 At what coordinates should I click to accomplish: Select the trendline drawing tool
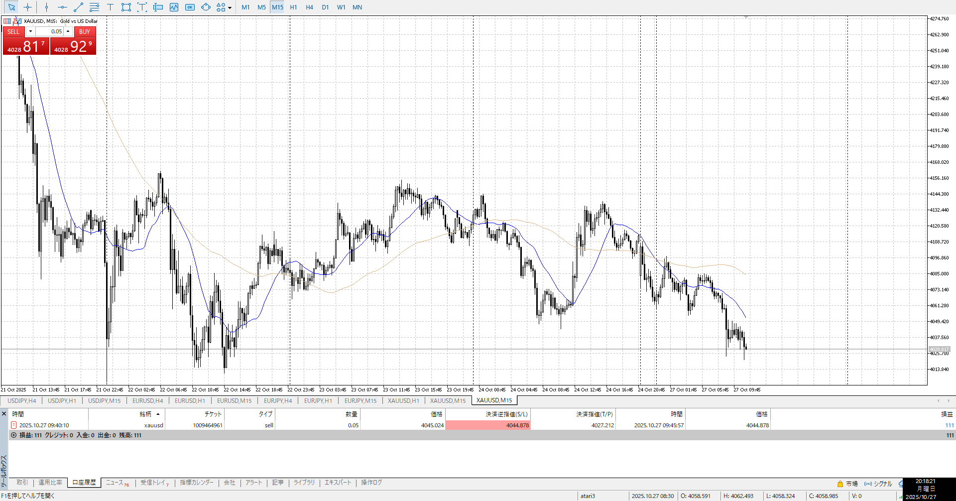[78, 7]
